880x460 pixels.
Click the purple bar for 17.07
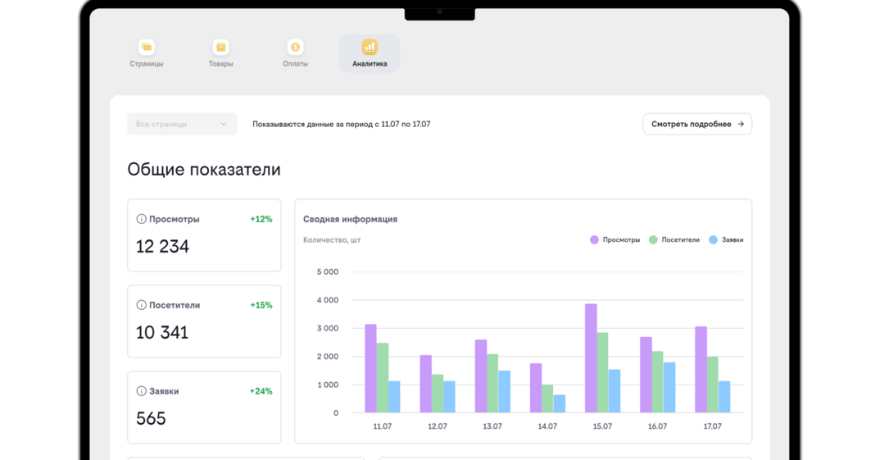coord(701,370)
